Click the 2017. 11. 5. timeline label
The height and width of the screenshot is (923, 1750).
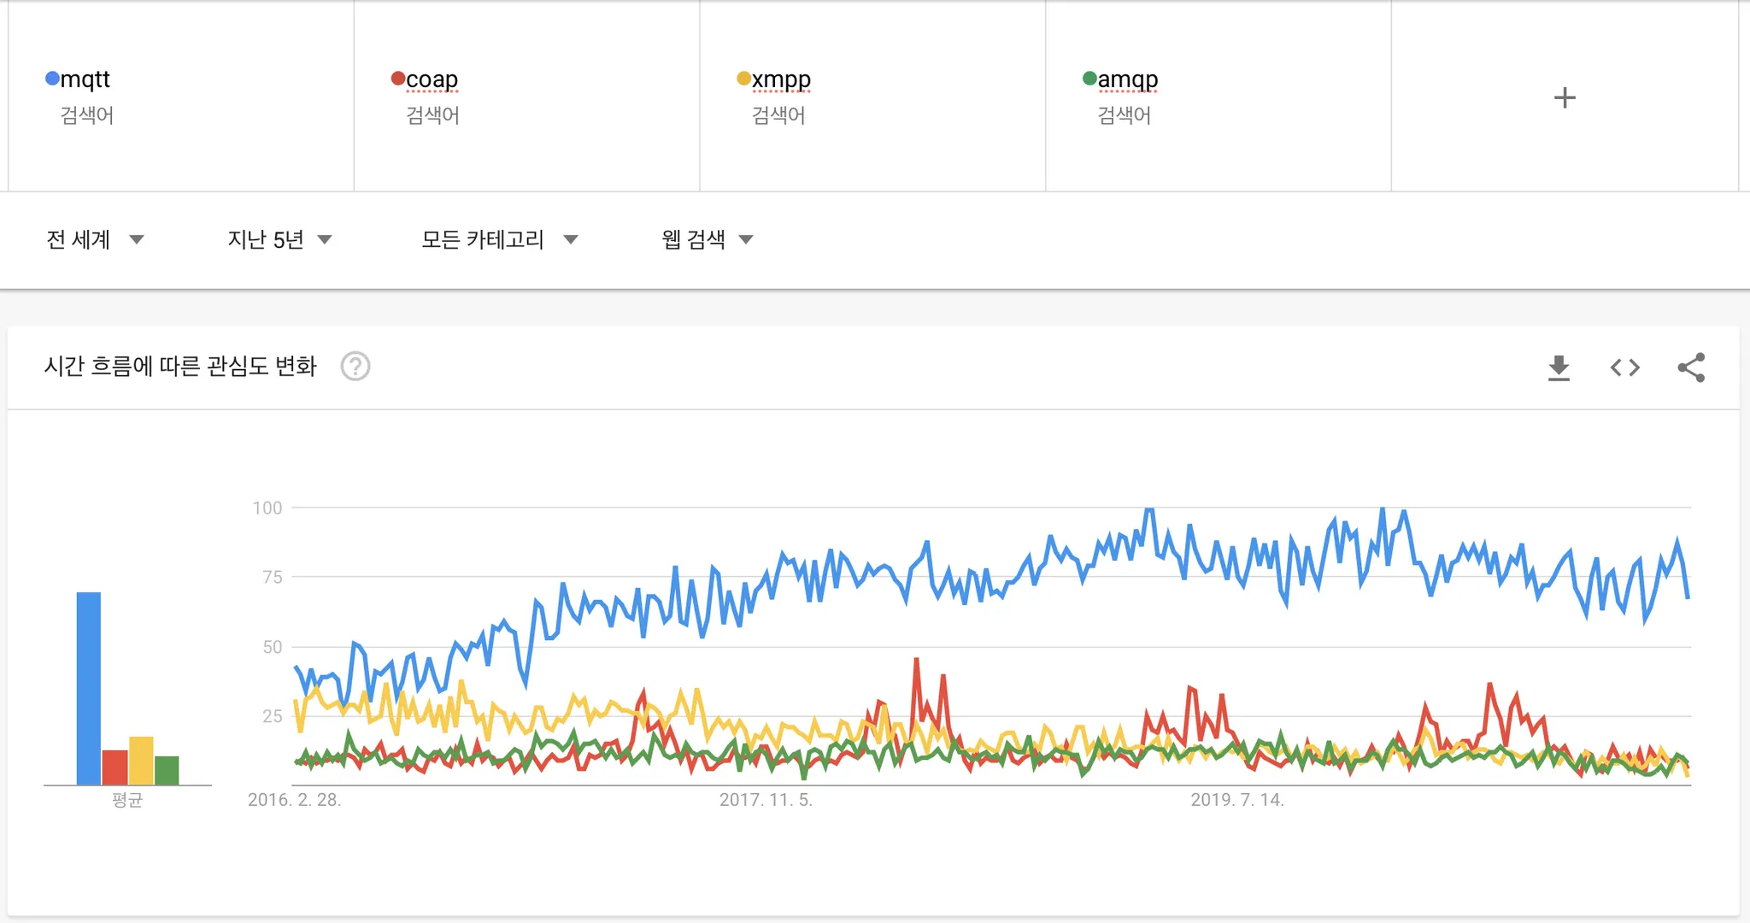click(x=766, y=800)
